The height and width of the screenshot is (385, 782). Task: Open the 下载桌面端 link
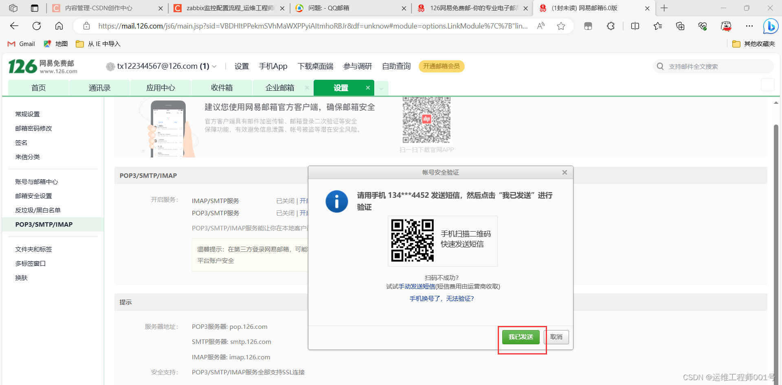(315, 66)
